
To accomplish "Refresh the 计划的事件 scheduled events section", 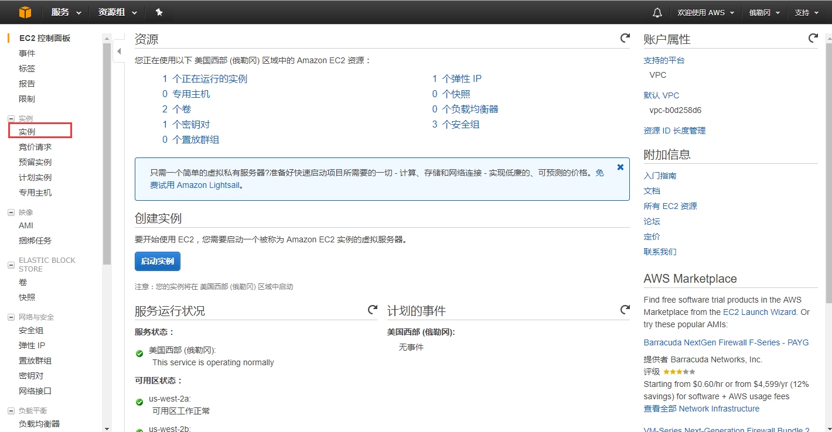I will point(625,310).
